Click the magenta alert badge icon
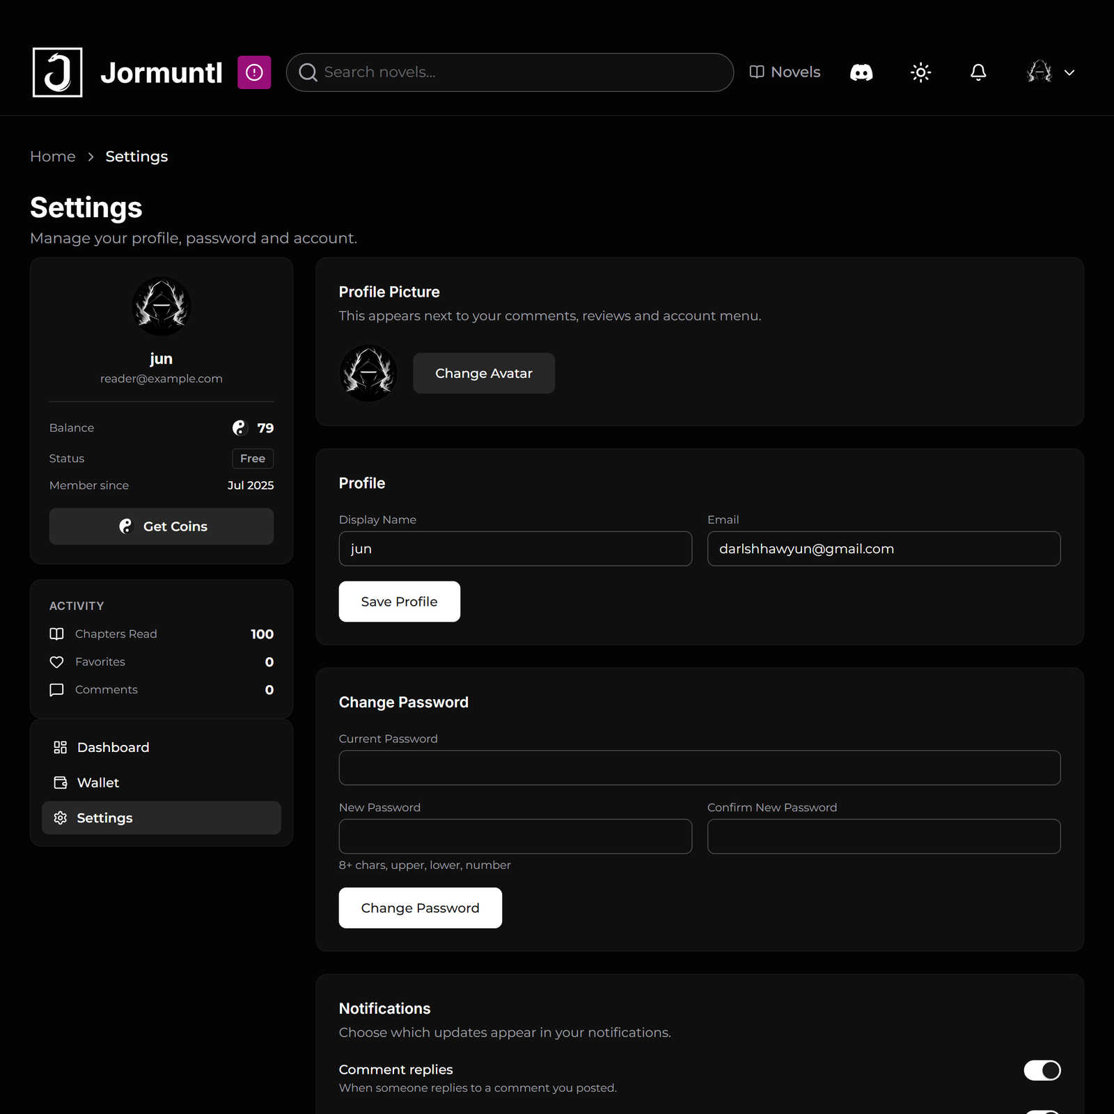Image resolution: width=1114 pixels, height=1114 pixels. (254, 72)
